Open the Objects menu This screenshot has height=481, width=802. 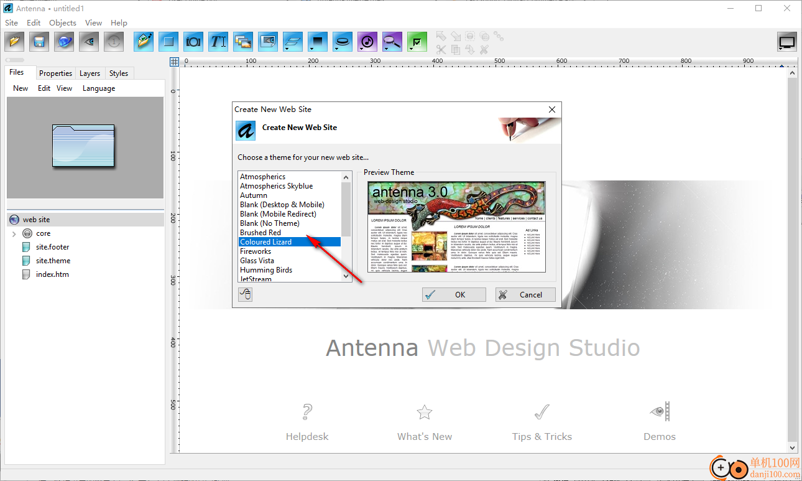pos(63,23)
